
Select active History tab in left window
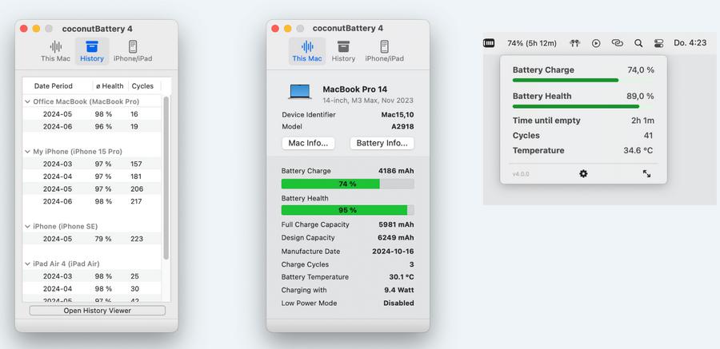pos(92,51)
